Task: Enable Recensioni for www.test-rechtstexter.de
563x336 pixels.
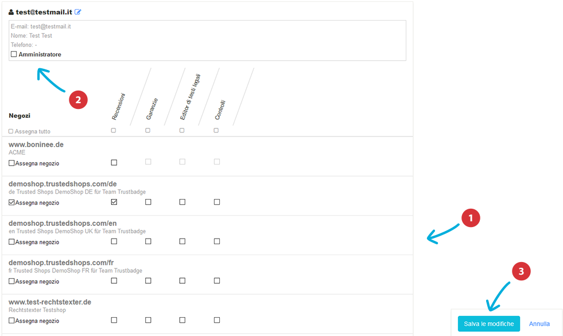Action: [114, 320]
